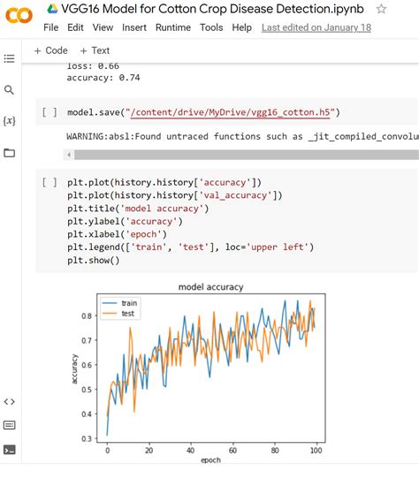Click the horizontal scrollbar bar under warning output
The image size is (419, 479).
click(x=247, y=155)
